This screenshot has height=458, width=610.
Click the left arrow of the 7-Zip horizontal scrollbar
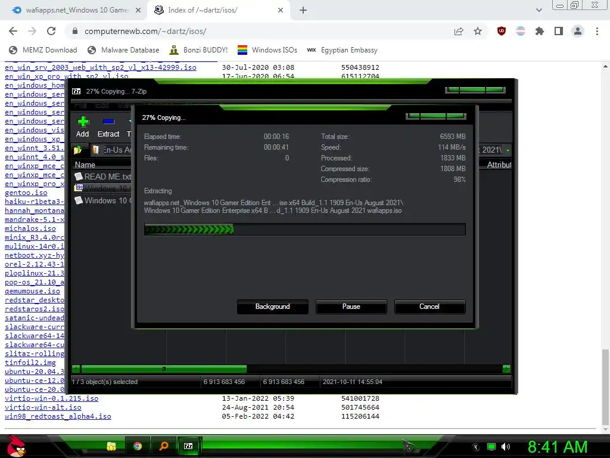76,369
